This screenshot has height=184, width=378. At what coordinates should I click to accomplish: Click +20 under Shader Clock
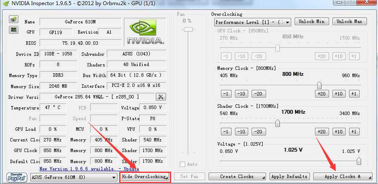(x=322, y=132)
